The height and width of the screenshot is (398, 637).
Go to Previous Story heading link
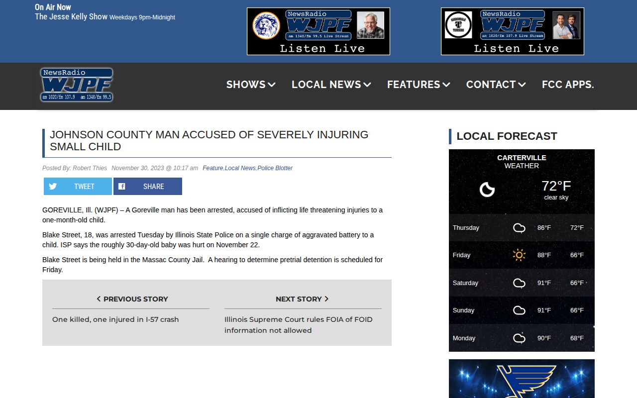(x=132, y=299)
